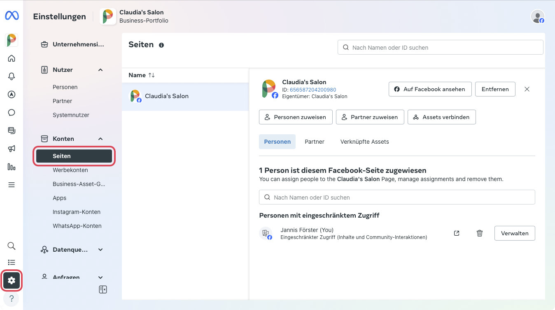555x310 pixels.
Task: Open Systemnutzer in sidebar
Action: point(71,115)
